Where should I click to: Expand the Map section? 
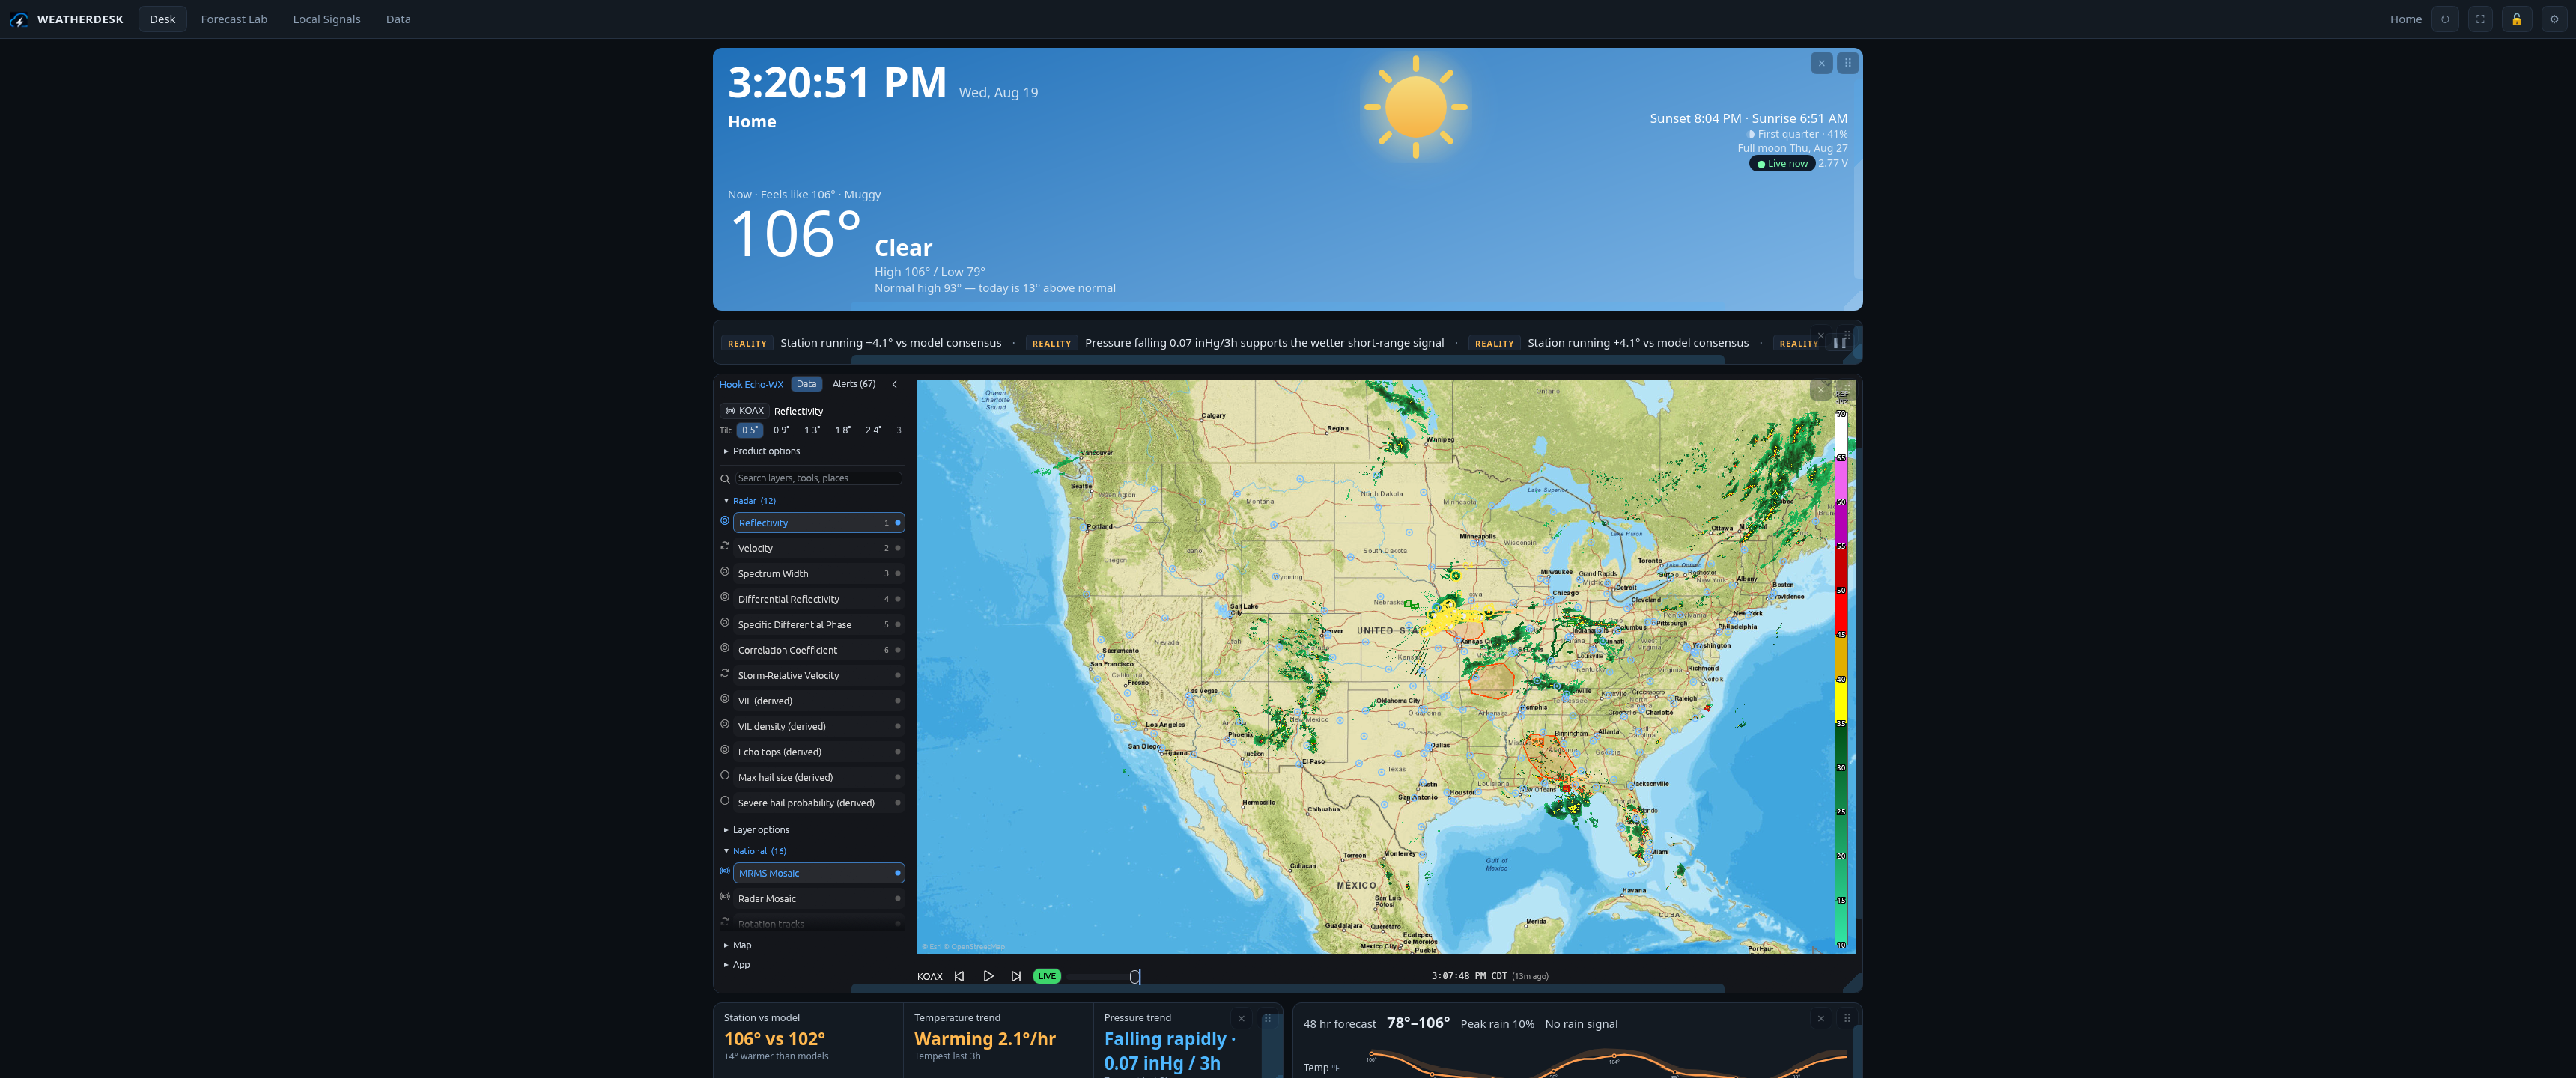coord(737,946)
